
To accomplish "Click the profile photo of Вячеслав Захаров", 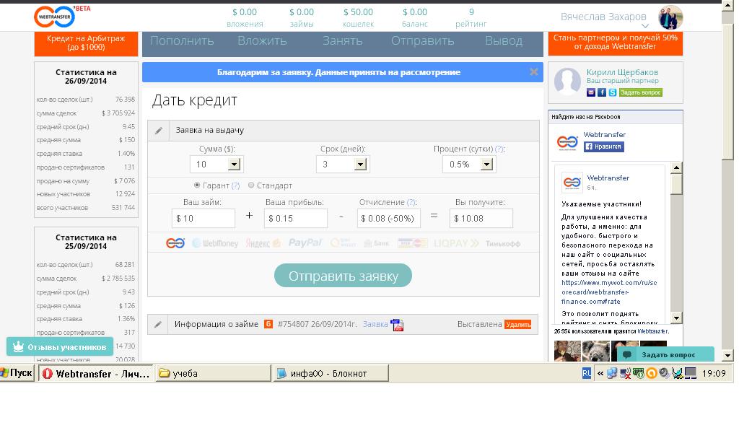I will [x=670, y=17].
